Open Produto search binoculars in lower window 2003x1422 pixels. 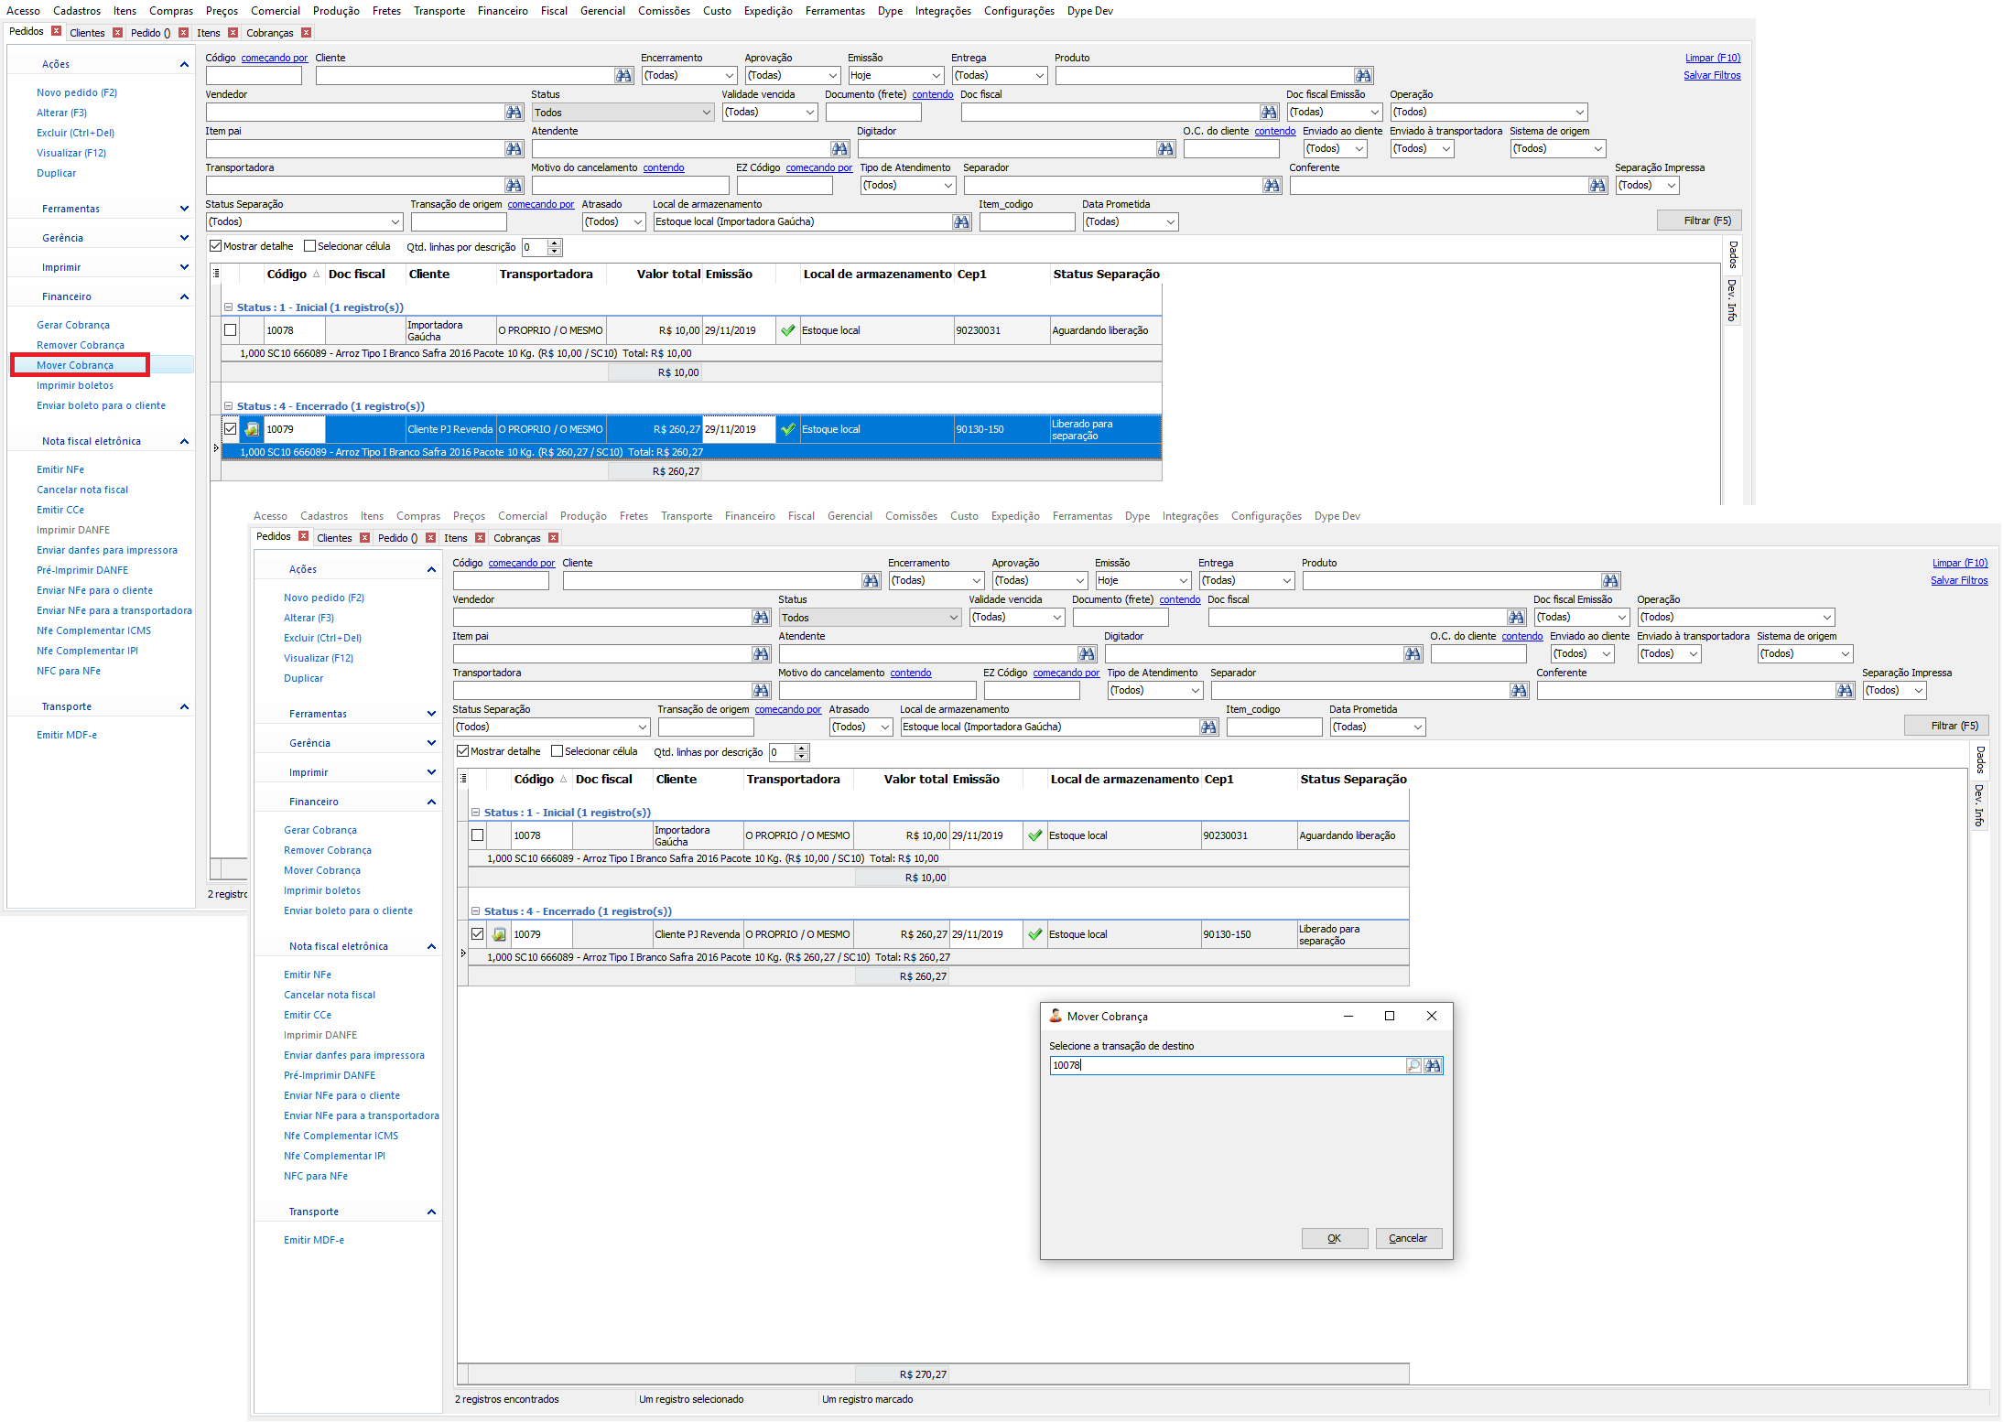1610,581
